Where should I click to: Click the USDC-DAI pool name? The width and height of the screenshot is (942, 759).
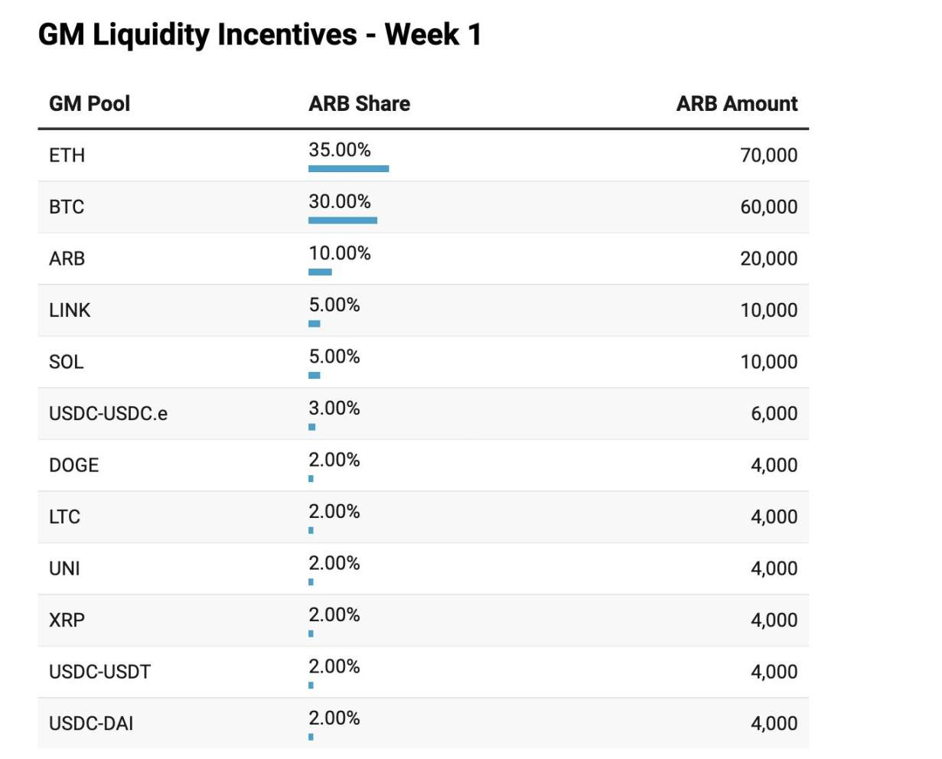[91, 723]
